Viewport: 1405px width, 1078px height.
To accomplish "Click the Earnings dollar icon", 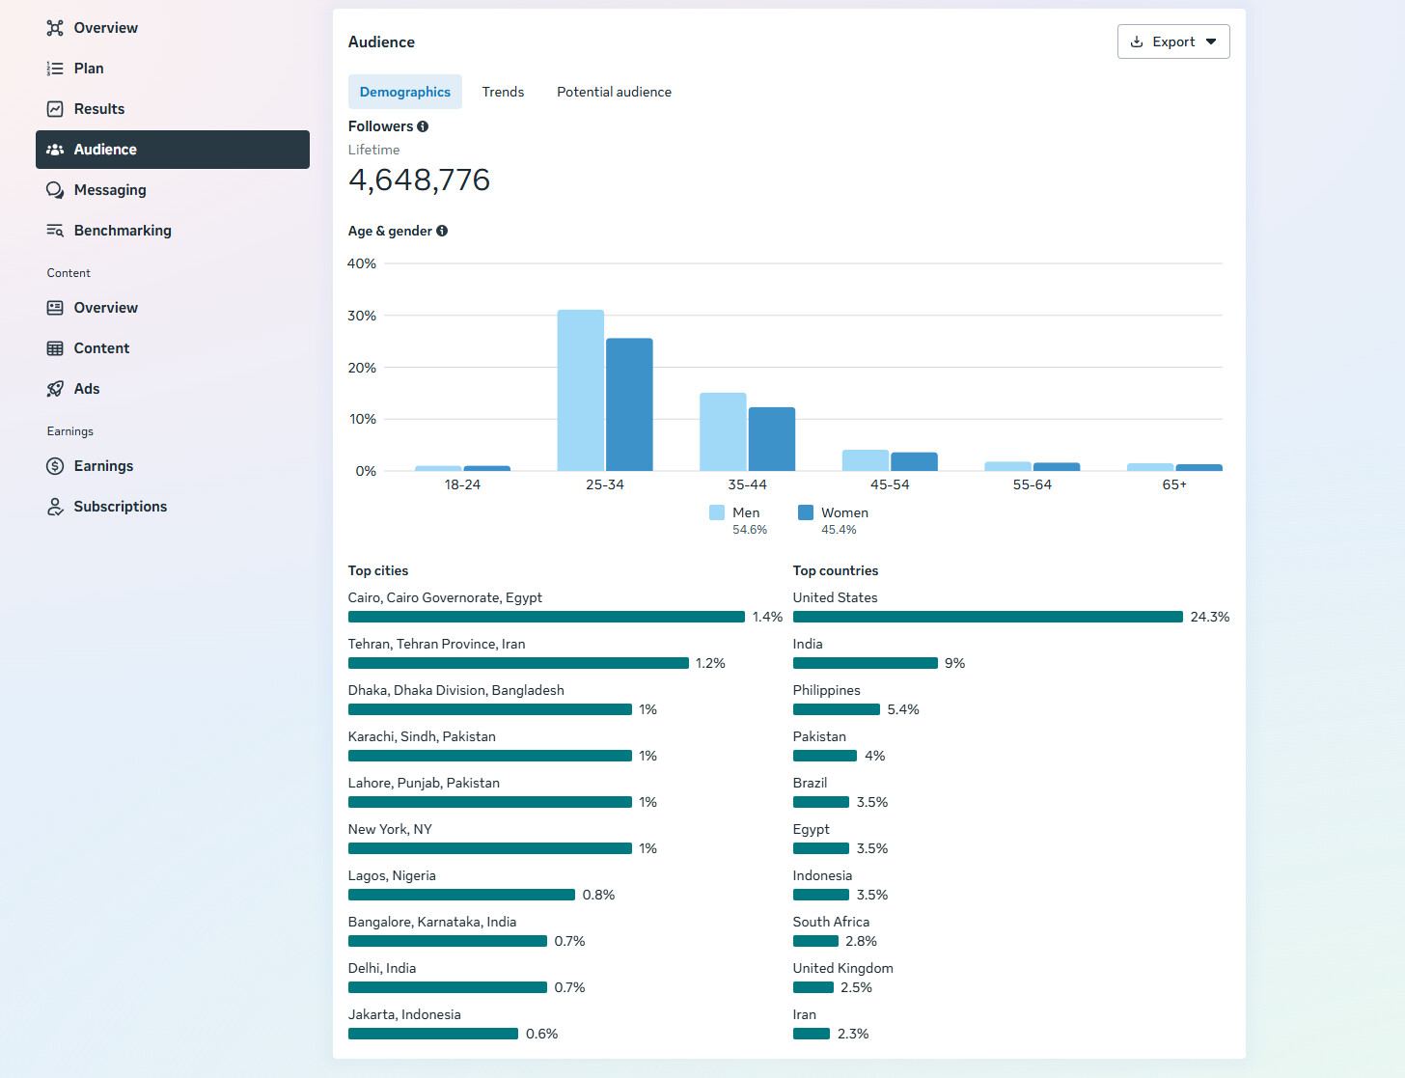I will point(55,466).
